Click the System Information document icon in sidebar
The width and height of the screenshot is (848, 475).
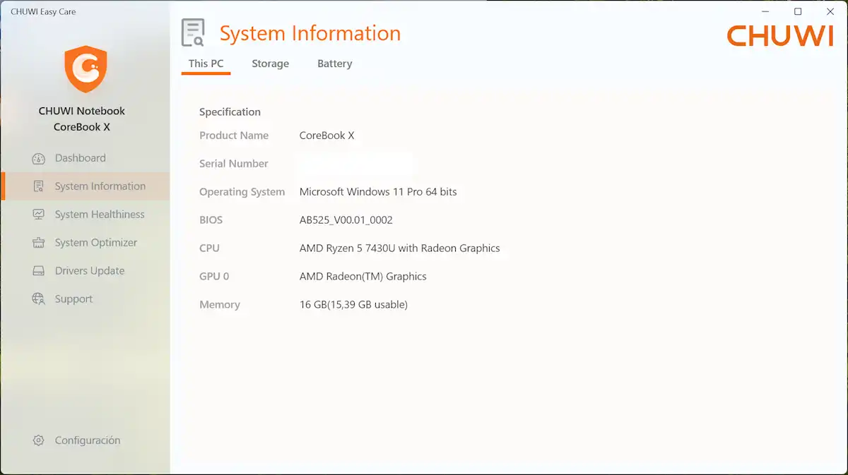point(39,187)
